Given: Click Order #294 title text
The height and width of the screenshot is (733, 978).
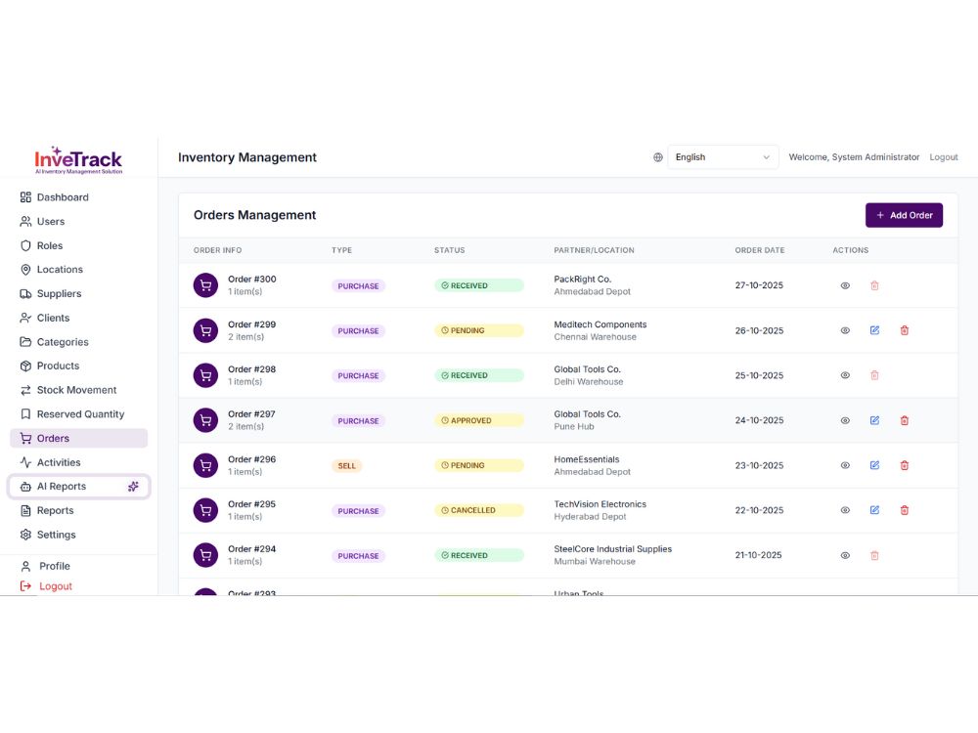Looking at the screenshot, I should (251, 549).
